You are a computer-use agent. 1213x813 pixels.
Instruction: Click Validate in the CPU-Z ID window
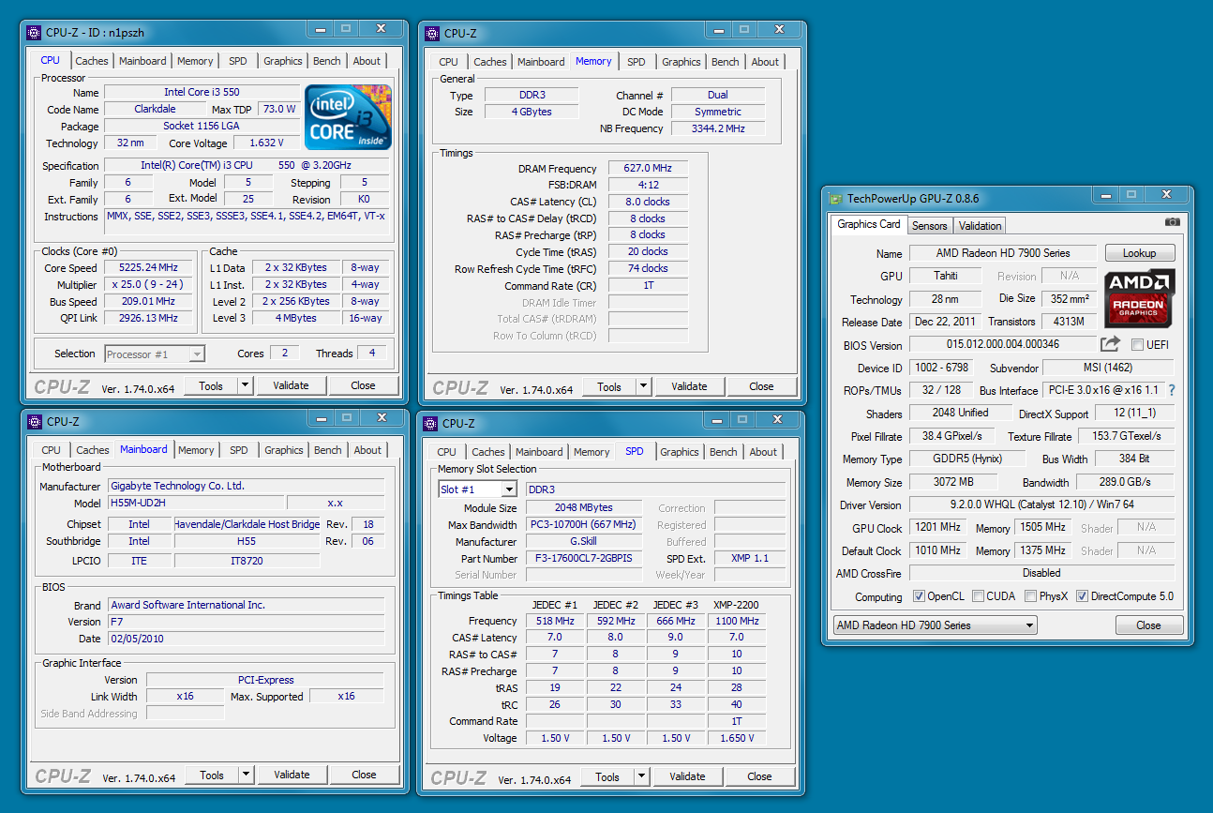(291, 385)
